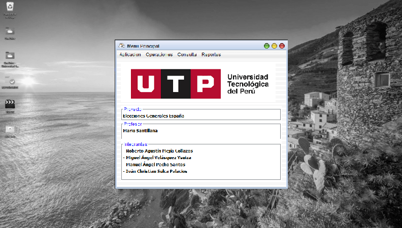This screenshot has height=228, width=402.
Task: Open the Operaciones menu
Action: pyautogui.click(x=159, y=55)
